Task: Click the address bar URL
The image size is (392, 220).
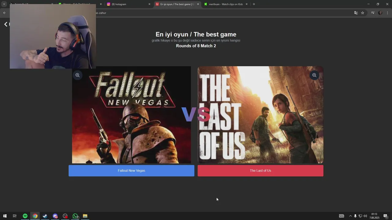Action: (x=101, y=13)
